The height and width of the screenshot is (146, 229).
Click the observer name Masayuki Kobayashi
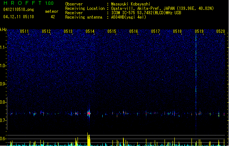click(131, 4)
